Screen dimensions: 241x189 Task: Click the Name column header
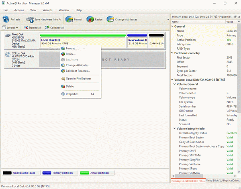point(198,22)
